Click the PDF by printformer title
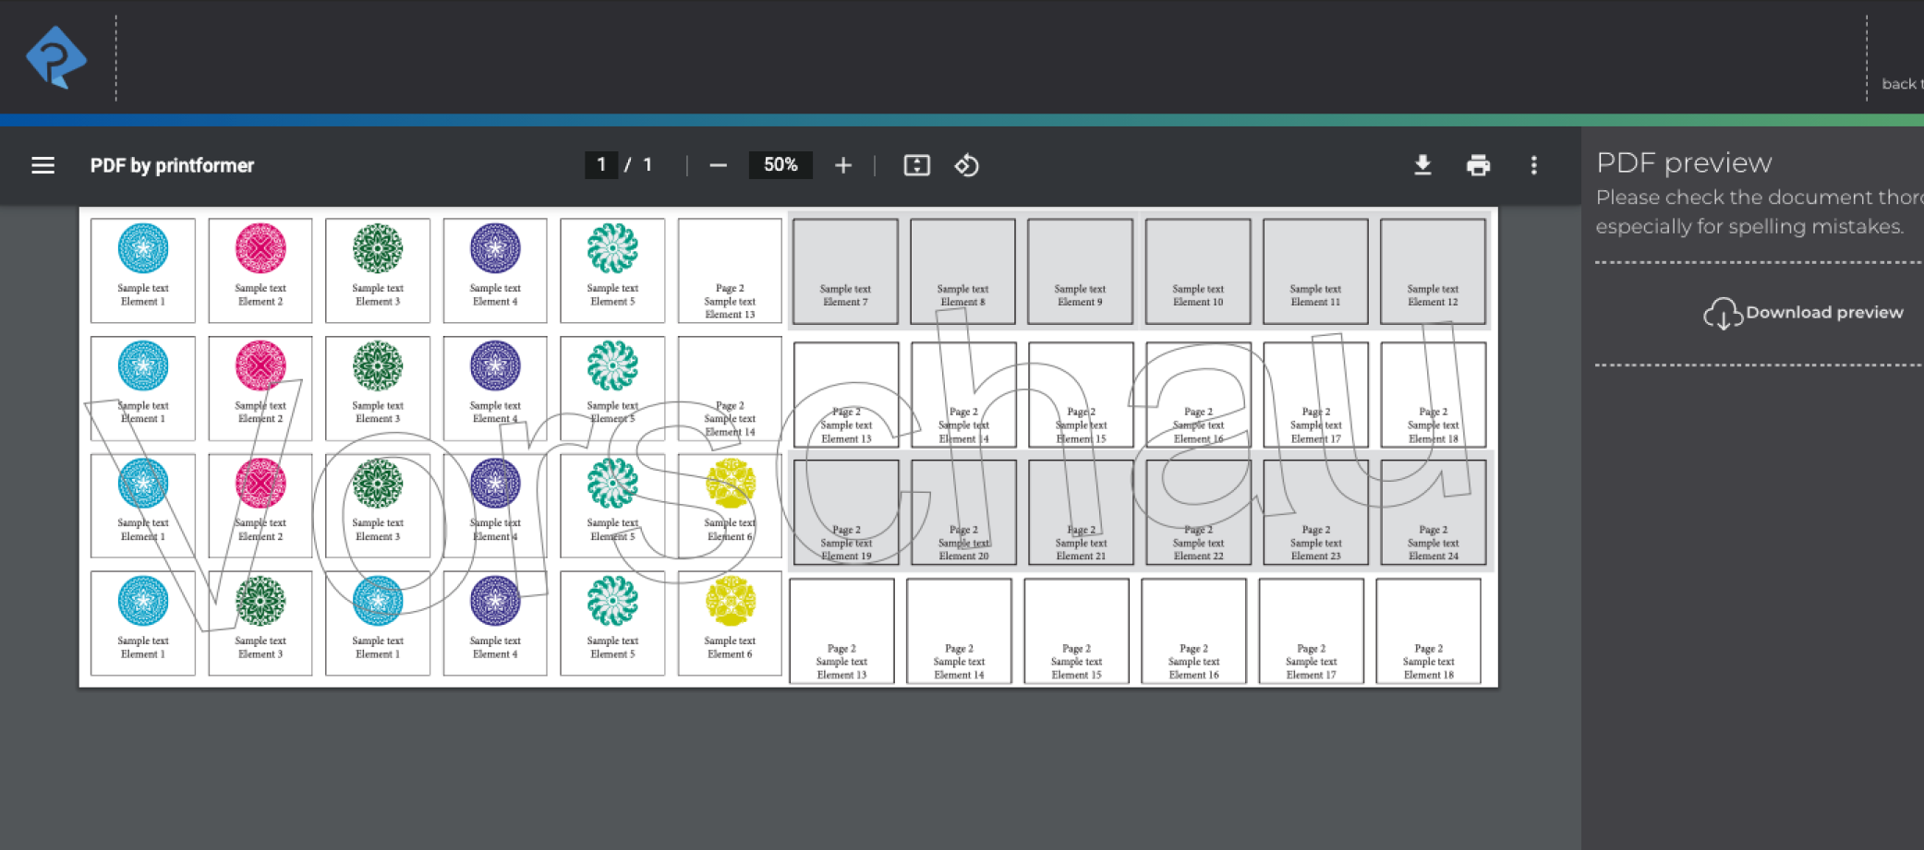This screenshot has width=1924, height=850. coord(172,165)
